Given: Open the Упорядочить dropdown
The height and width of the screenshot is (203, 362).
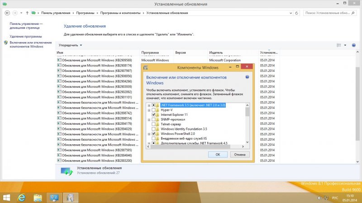Looking at the screenshot, I should 70,45.
